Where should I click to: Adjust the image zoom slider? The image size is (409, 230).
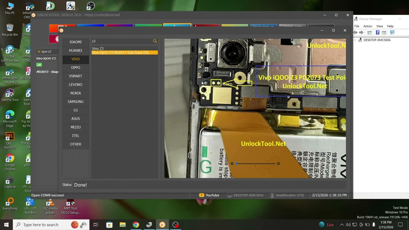tap(255, 164)
